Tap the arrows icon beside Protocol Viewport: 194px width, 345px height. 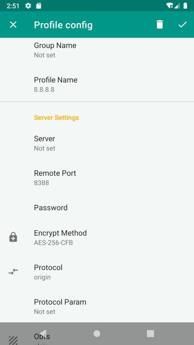(x=13, y=272)
